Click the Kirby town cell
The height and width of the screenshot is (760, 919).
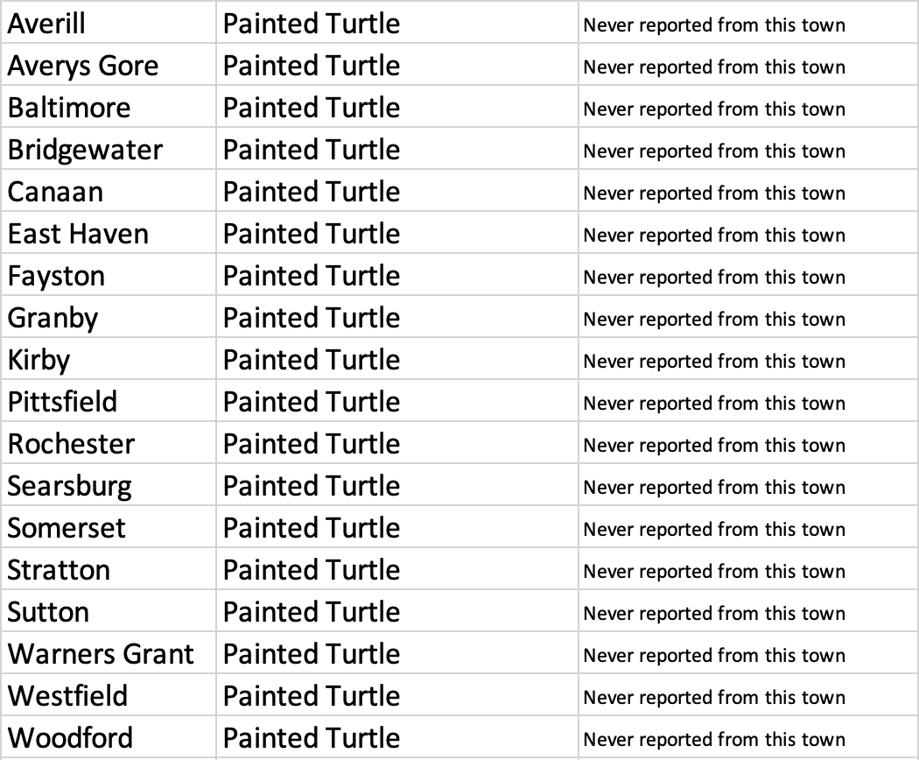click(x=109, y=359)
